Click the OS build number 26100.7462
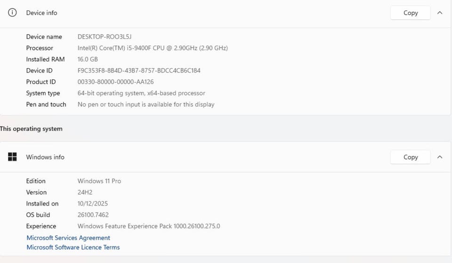The height and width of the screenshot is (263, 452). pyautogui.click(x=93, y=215)
